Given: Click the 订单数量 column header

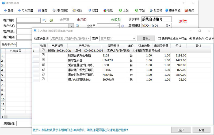Looking at the screenshot, I should click(x=144, y=46).
